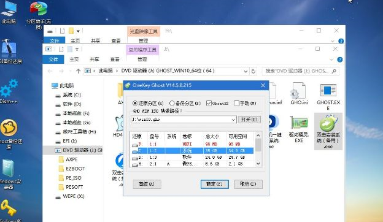Viewport: 383px width, 222px height.
Task: Select the 还原分区 radio button
Action: [x=148, y=103]
